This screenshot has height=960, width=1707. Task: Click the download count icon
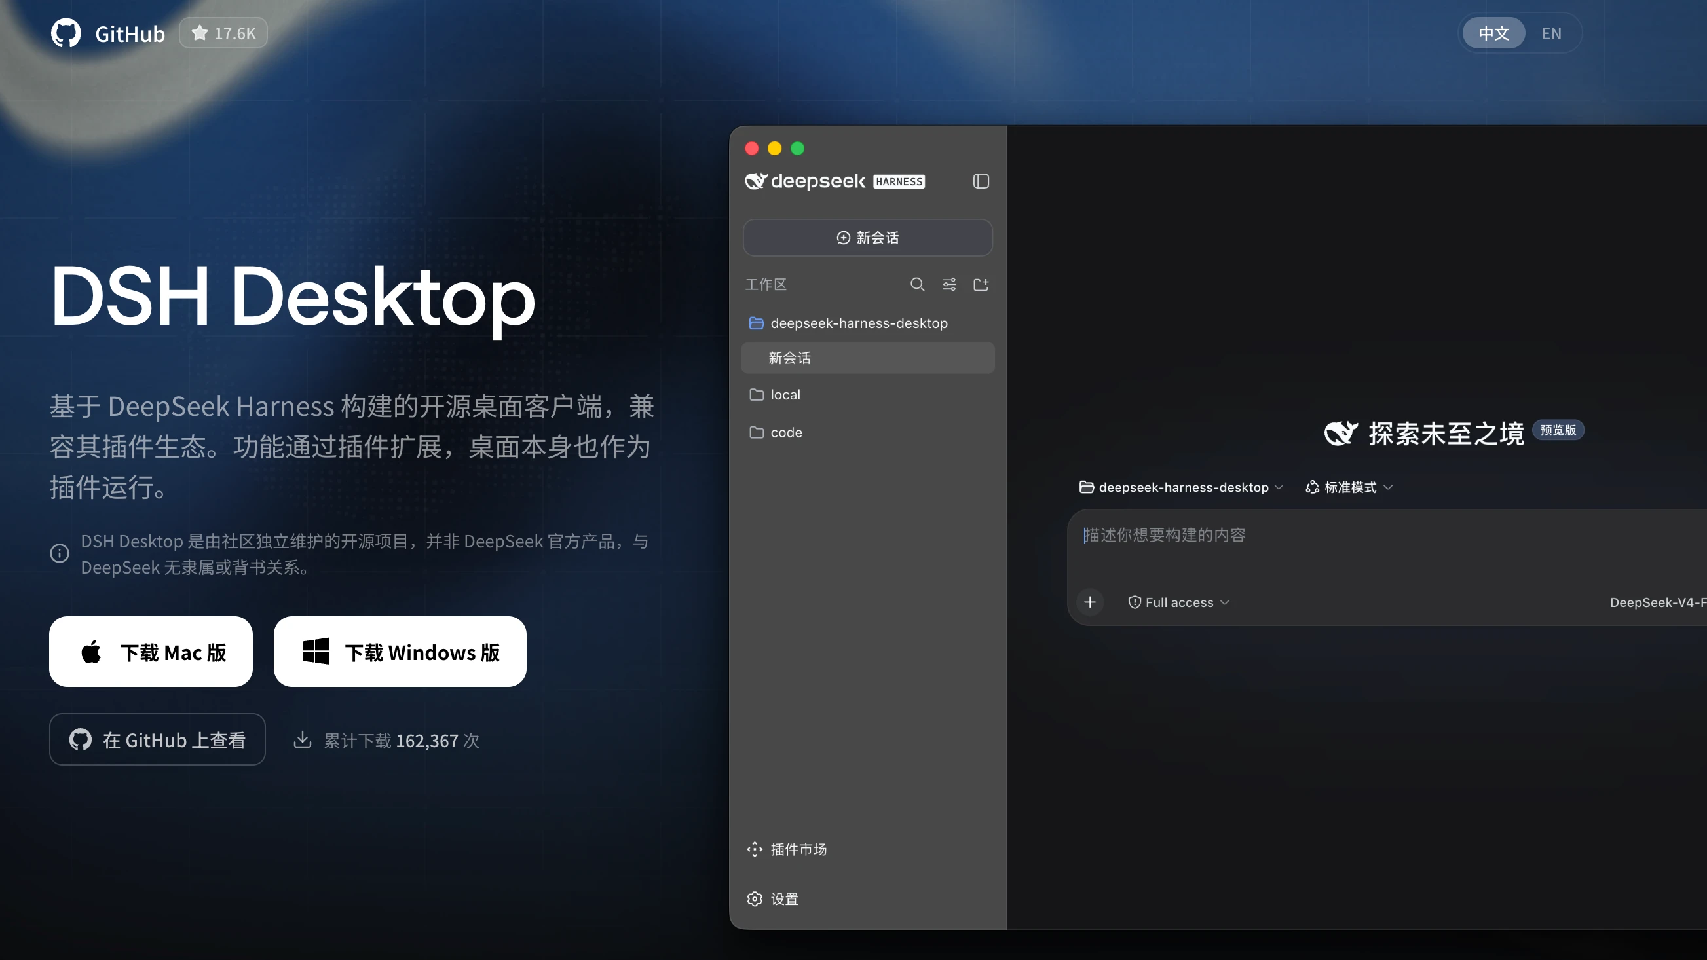(302, 739)
